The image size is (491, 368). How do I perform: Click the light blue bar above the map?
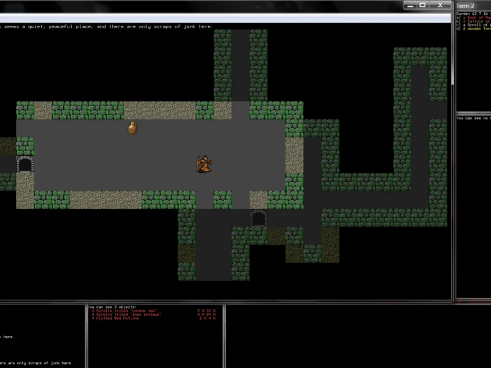point(225,18)
